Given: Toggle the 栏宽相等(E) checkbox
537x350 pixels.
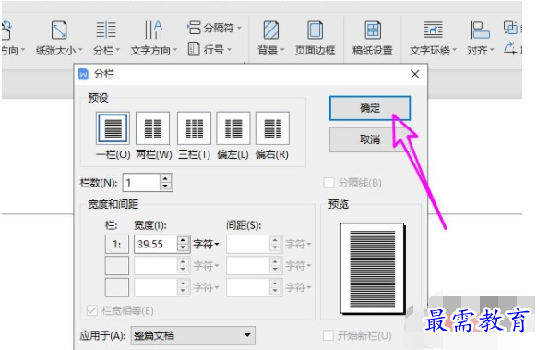Looking at the screenshot, I should (91, 310).
